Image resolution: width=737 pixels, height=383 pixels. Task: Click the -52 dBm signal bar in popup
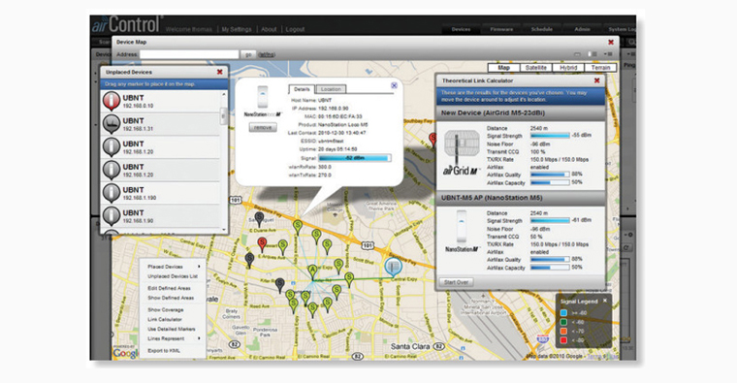[354, 158]
